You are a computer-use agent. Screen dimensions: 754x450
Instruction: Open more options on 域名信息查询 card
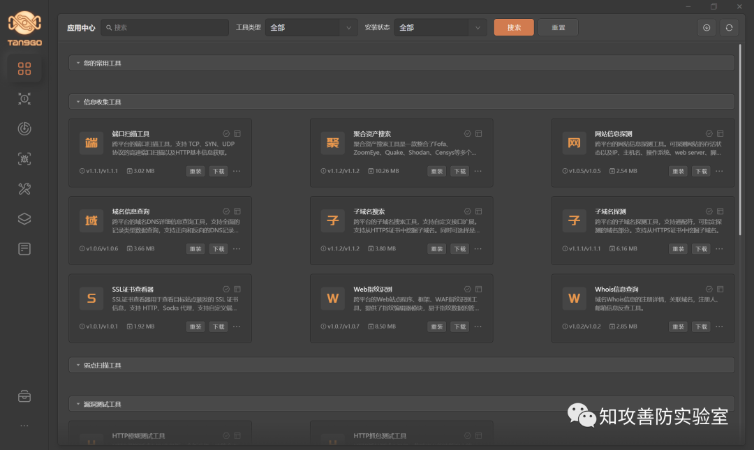(x=237, y=249)
